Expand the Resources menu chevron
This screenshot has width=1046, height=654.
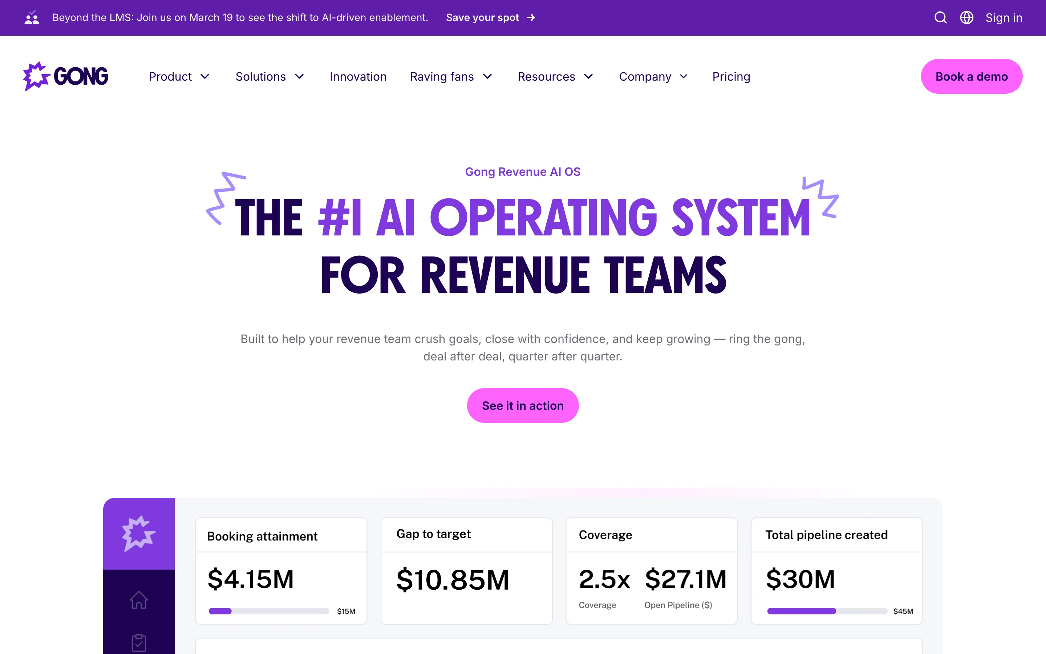(588, 77)
